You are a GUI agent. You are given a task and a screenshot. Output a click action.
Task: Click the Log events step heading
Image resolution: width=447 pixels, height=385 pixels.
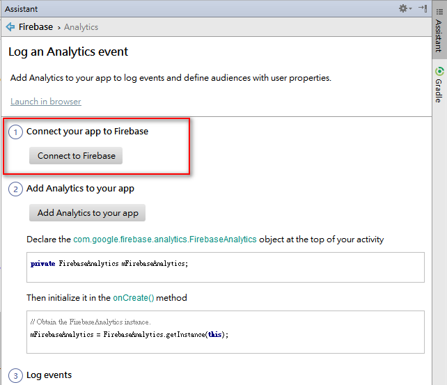[x=49, y=375]
